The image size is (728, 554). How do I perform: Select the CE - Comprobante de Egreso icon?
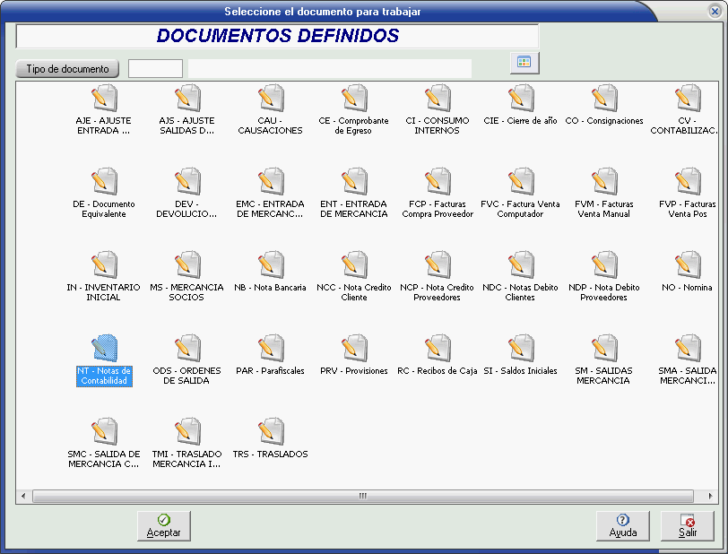(x=354, y=99)
